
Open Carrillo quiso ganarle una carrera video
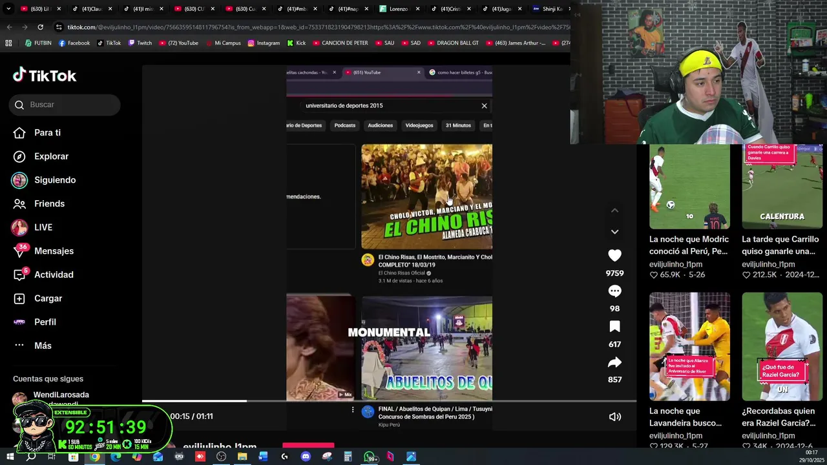pos(782,187)
